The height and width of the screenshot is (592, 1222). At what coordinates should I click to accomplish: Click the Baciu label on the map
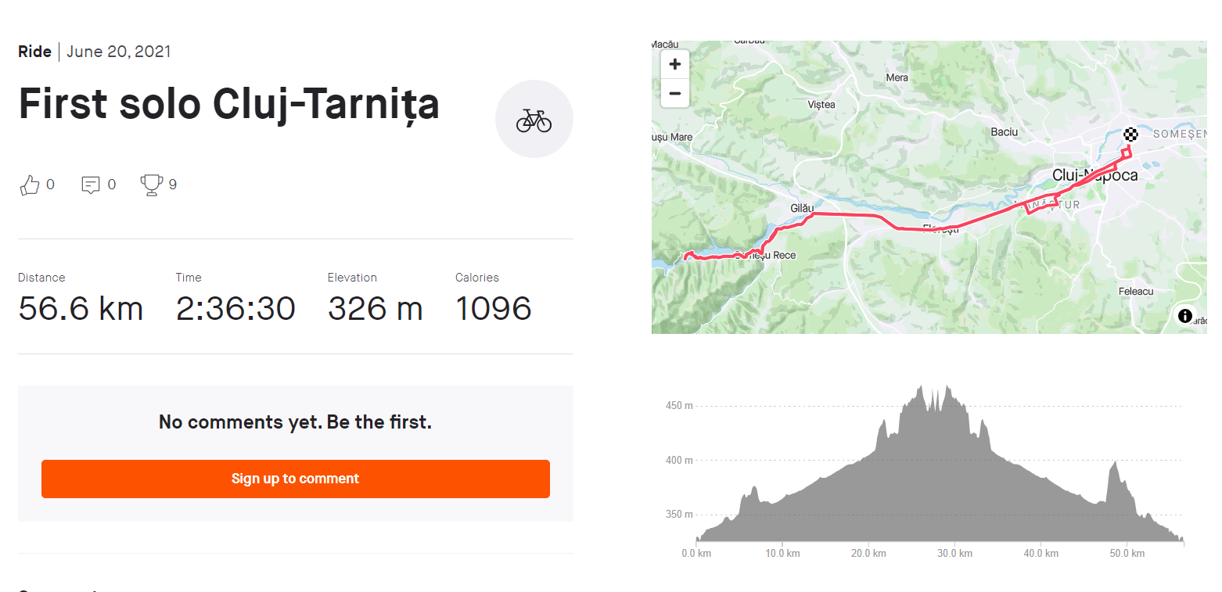click(1004, 132)
